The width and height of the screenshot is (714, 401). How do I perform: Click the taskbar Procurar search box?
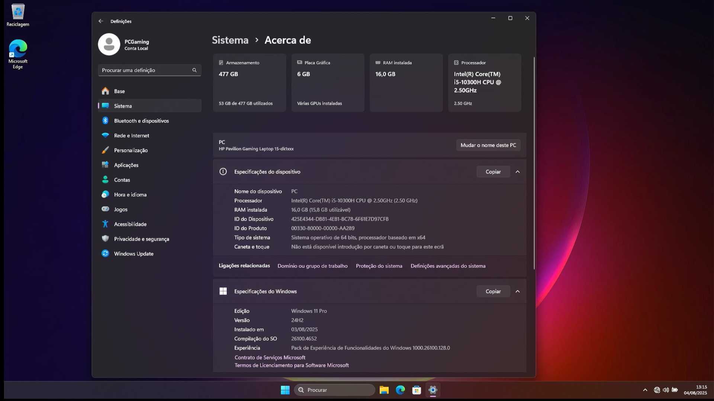pyautogui.click(x=335, y=390)
